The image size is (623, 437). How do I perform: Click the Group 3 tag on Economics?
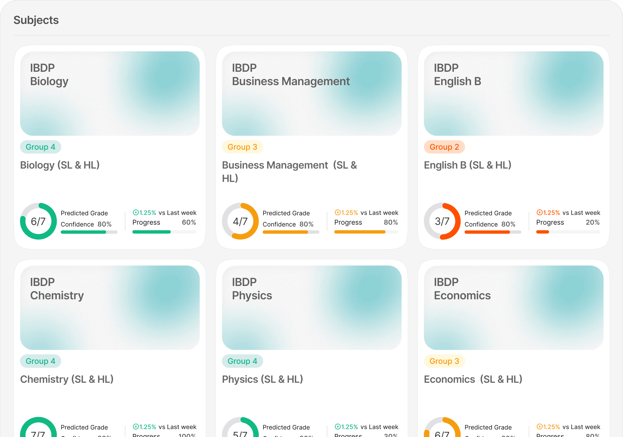[444, 361]
